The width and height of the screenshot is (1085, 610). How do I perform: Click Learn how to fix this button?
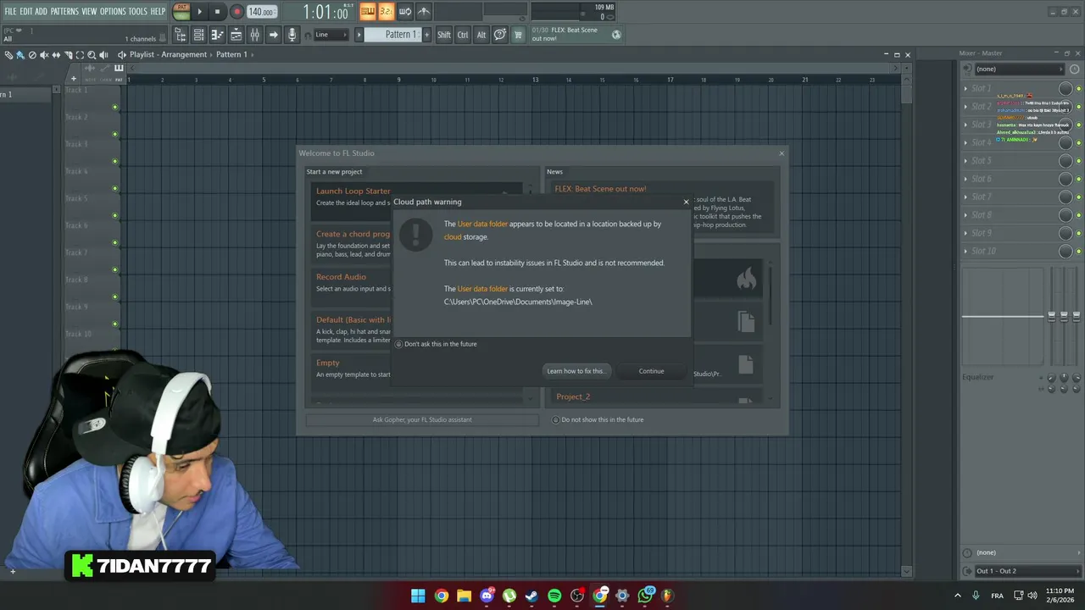click(576, 371)
